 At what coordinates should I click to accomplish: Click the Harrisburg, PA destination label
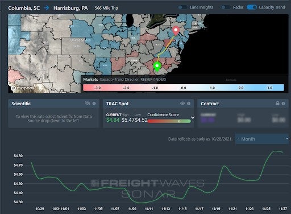pos(70,8)
